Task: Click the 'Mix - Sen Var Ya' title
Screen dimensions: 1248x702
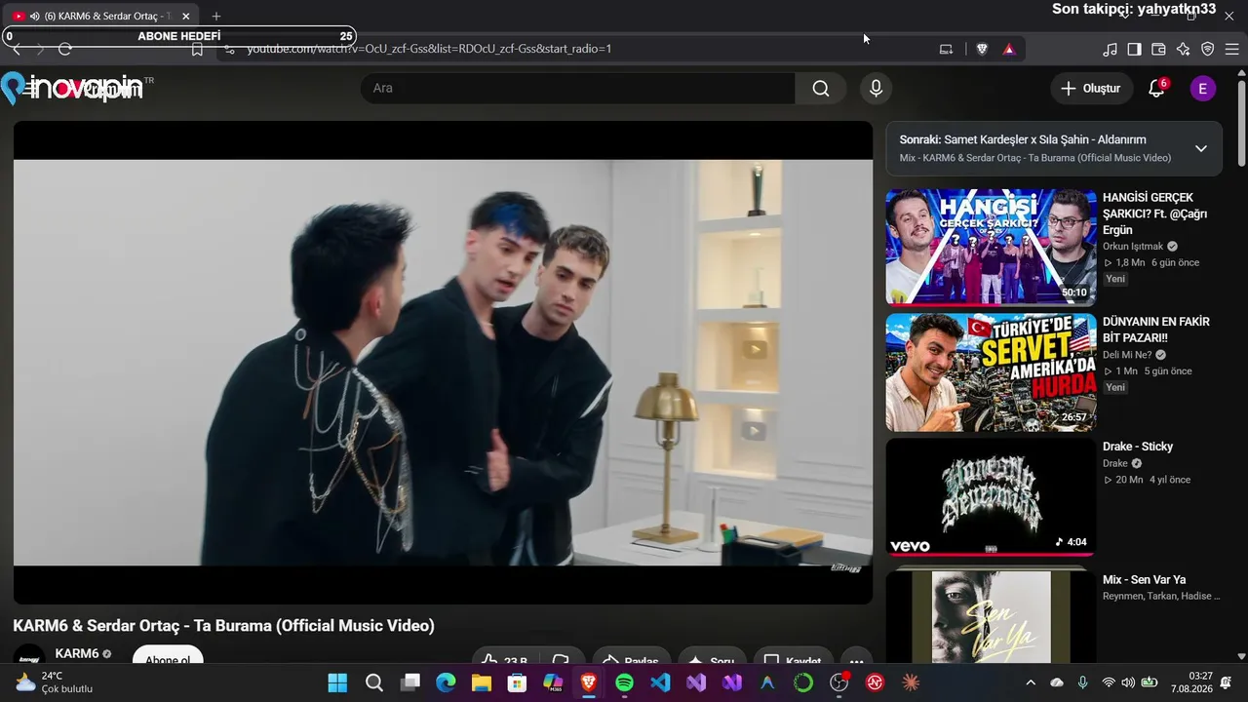Action: (x=1144, y=580)
